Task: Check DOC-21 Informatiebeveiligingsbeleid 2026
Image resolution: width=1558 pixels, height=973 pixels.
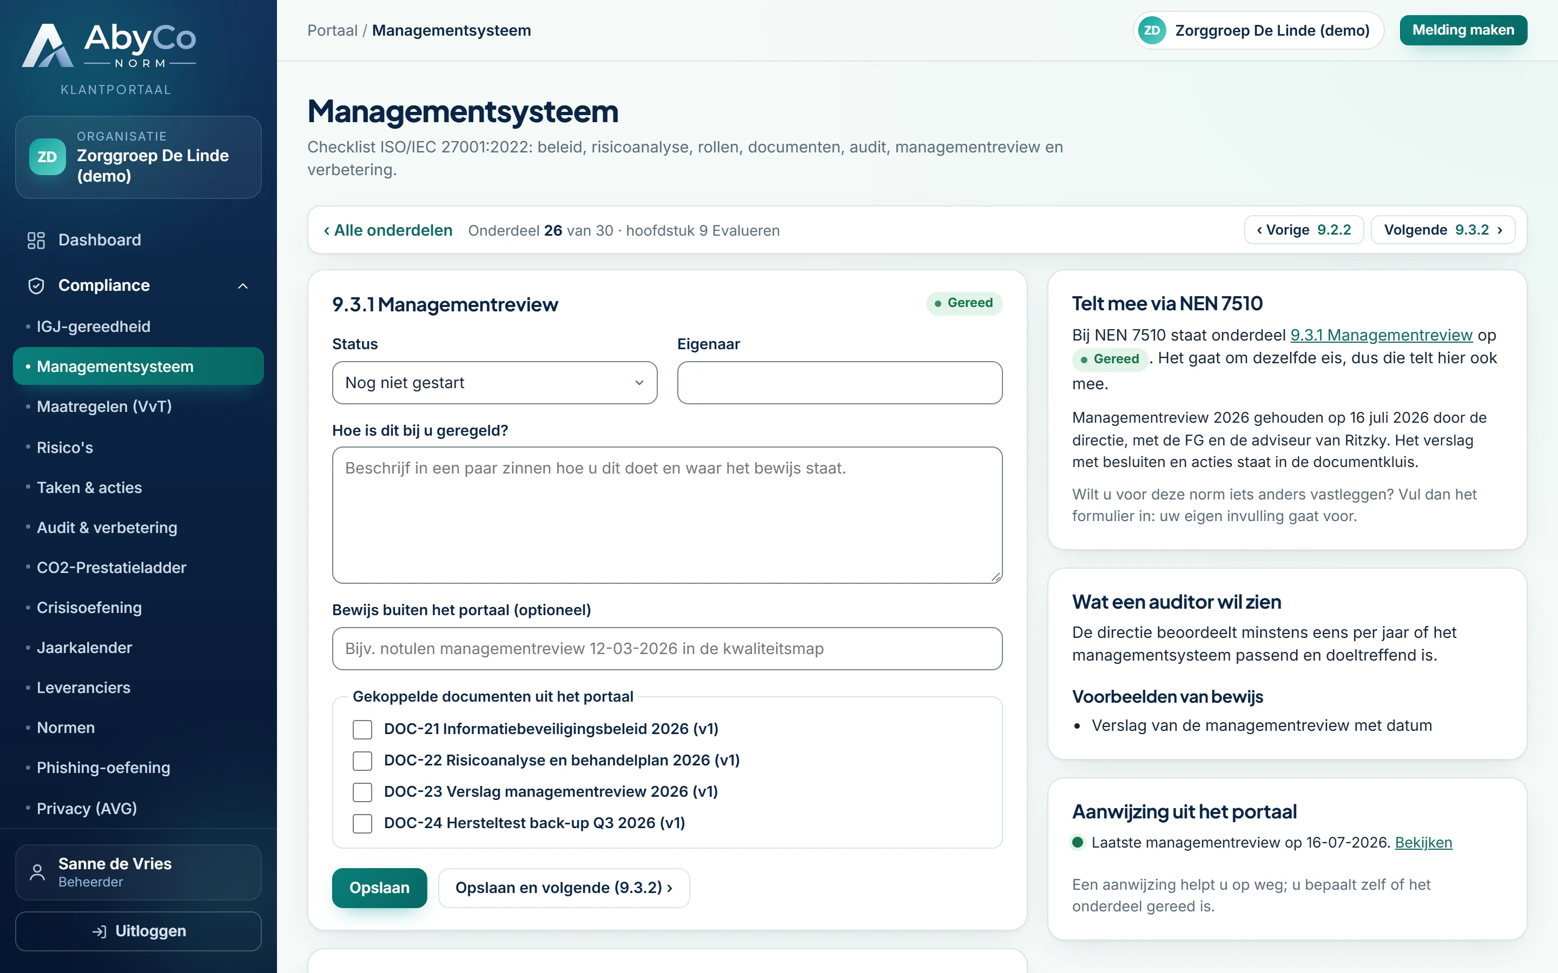Action: click(362, 729)
